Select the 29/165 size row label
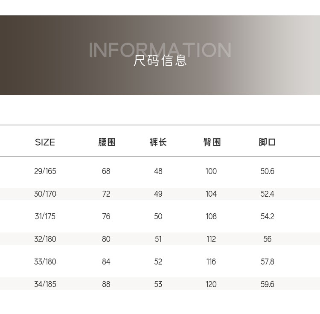Screen dimensions: 320x314 (45, 172)
